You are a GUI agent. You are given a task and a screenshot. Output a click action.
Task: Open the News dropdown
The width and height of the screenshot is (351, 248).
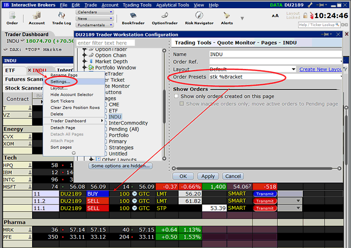[x=94, y=18]
